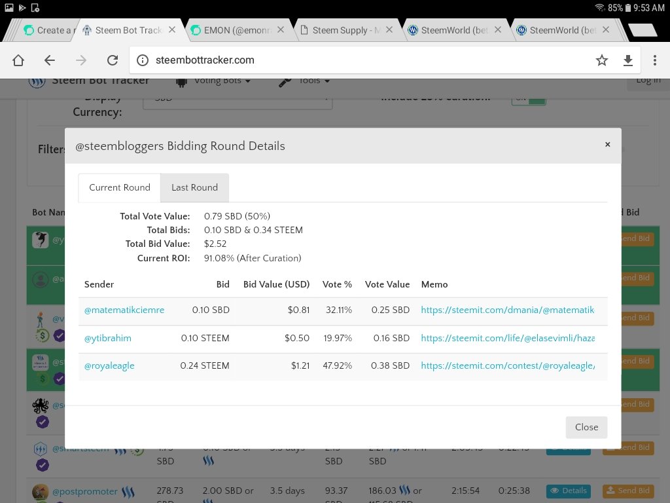This screenshot has height=503, width=670.
Task: Go back with the back arrow
Action: click(50, 60)
